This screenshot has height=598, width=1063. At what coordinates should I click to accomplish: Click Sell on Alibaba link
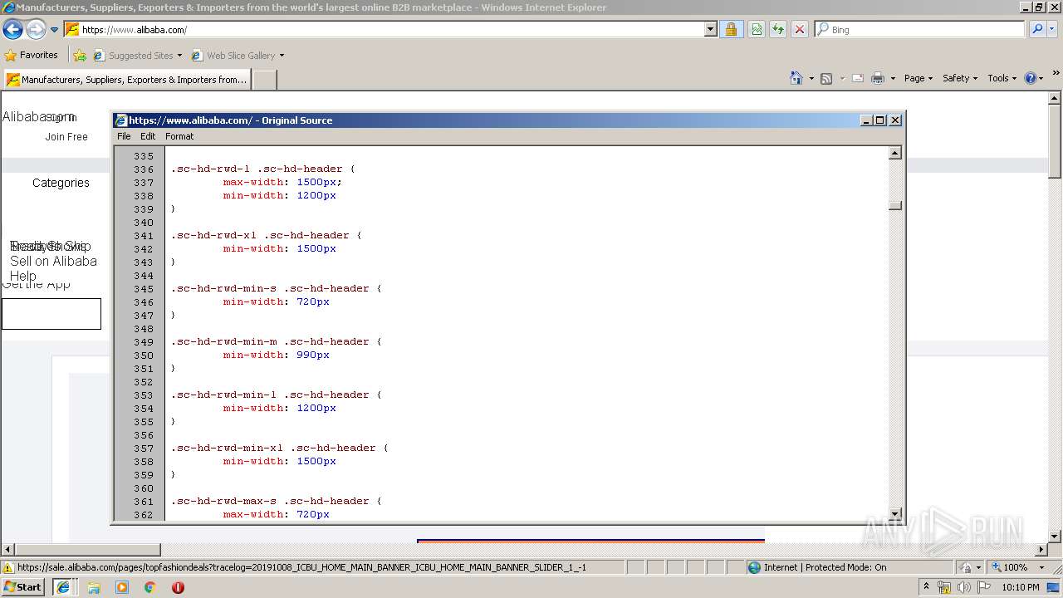(53, 261)
